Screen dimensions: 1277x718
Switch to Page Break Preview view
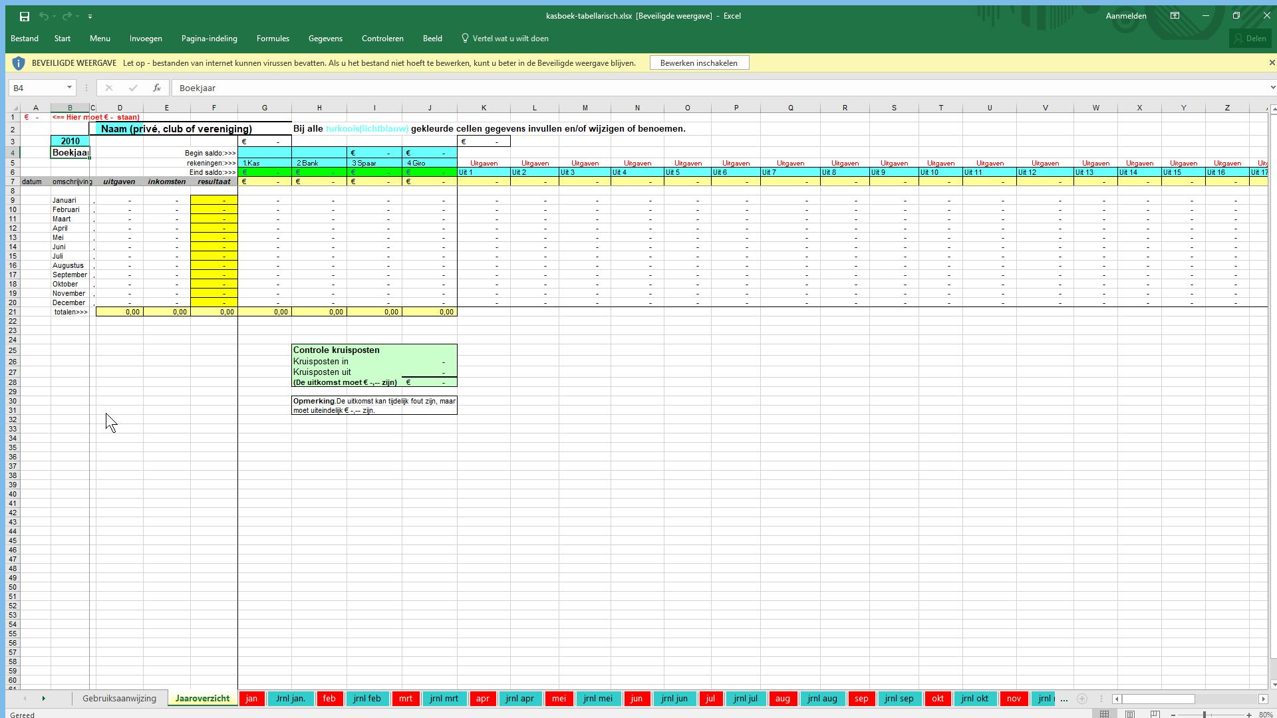click(1155, 715)
